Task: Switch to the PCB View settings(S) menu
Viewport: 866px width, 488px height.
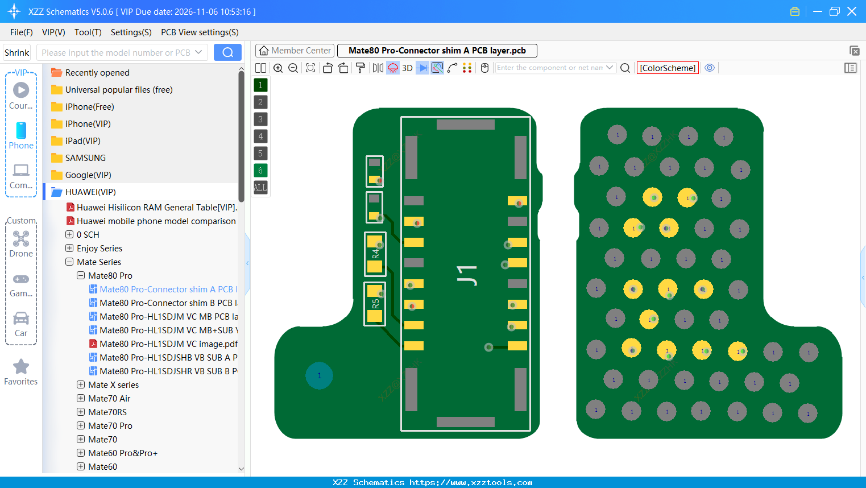Action: (x=199, y=32)
